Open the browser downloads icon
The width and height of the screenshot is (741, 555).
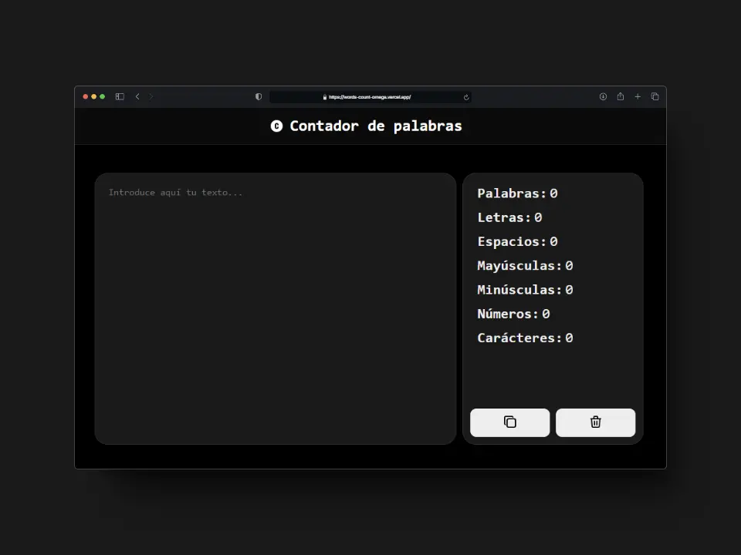pyautogui.click(x=603, y=96)
